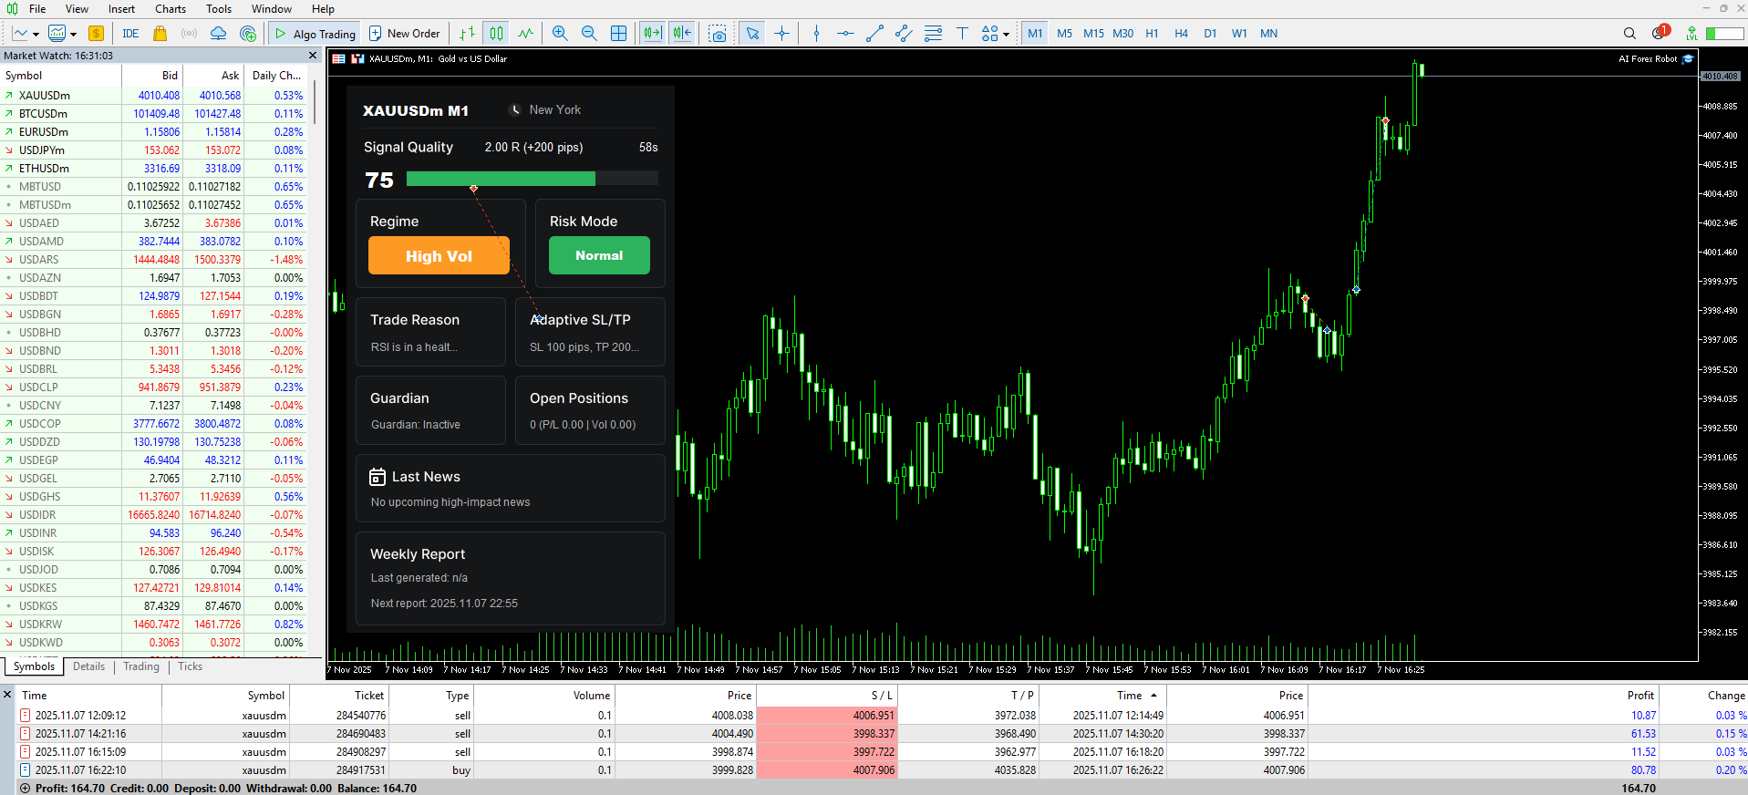Open the Help menu
Viewport: 1748px width, 795px height.
pos(323,9)
